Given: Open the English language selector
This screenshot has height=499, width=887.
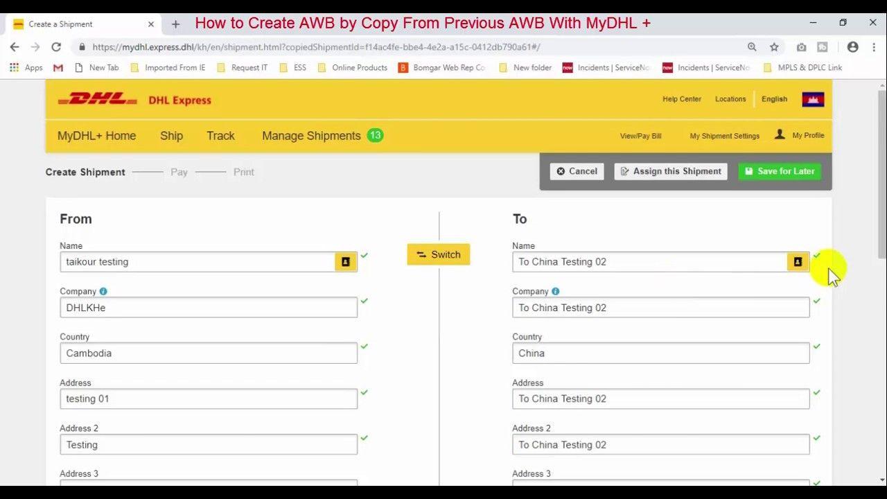Looking at the screenshot, I should tap(774, 99).
